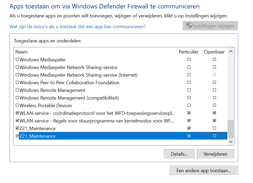This screenshot has height=183, width=253.
Task: Uncheck WLAN-service Regels voor stuurprogramma name checkbox
Action: pos(17,121)
